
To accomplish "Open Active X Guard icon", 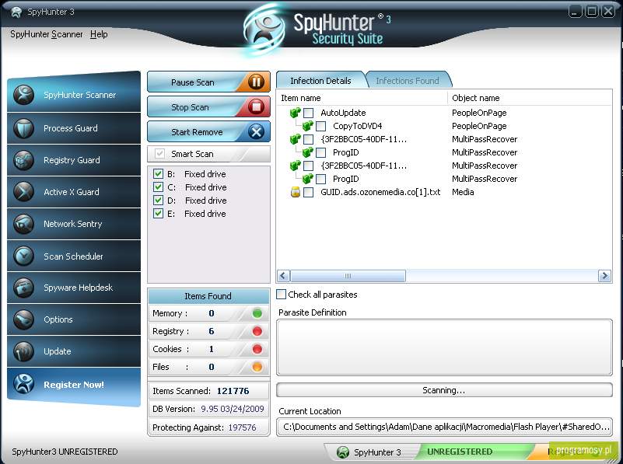I will 23,192.
